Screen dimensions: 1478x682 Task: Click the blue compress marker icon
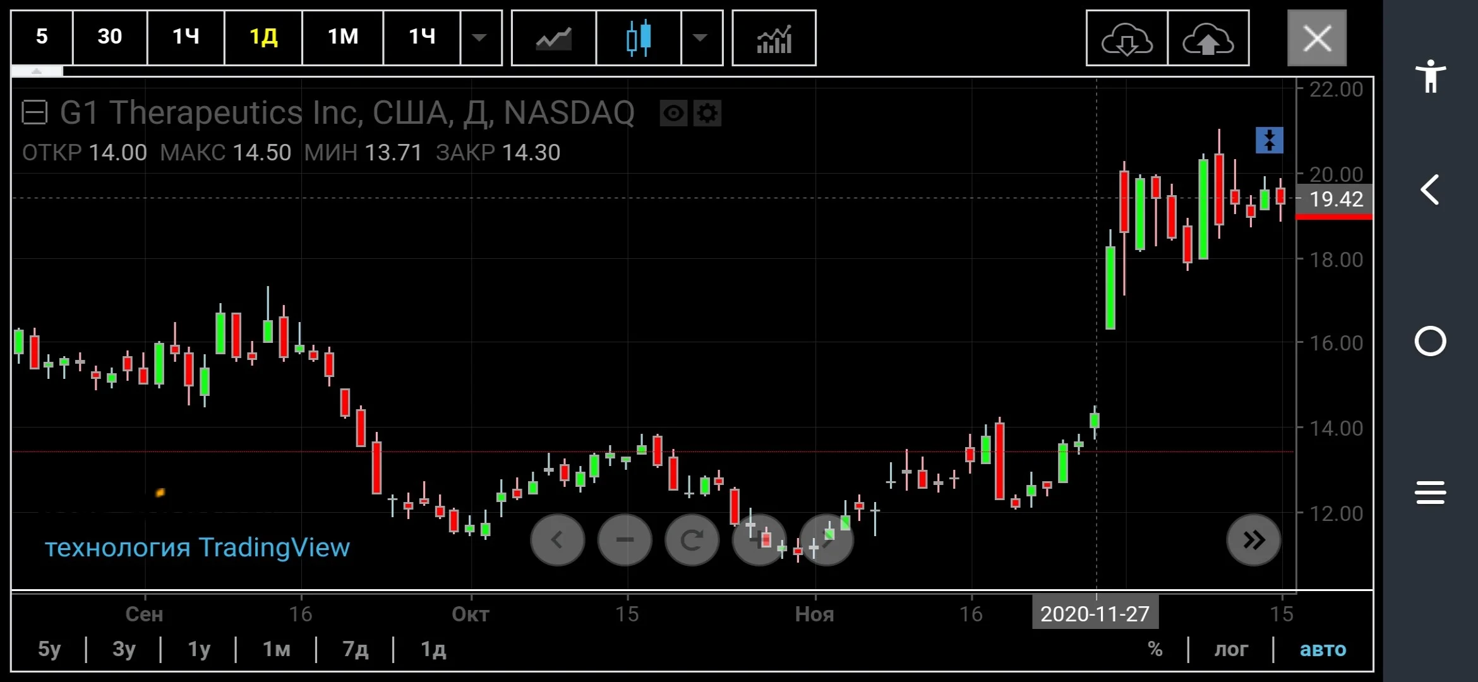[x=1270, y=140]
